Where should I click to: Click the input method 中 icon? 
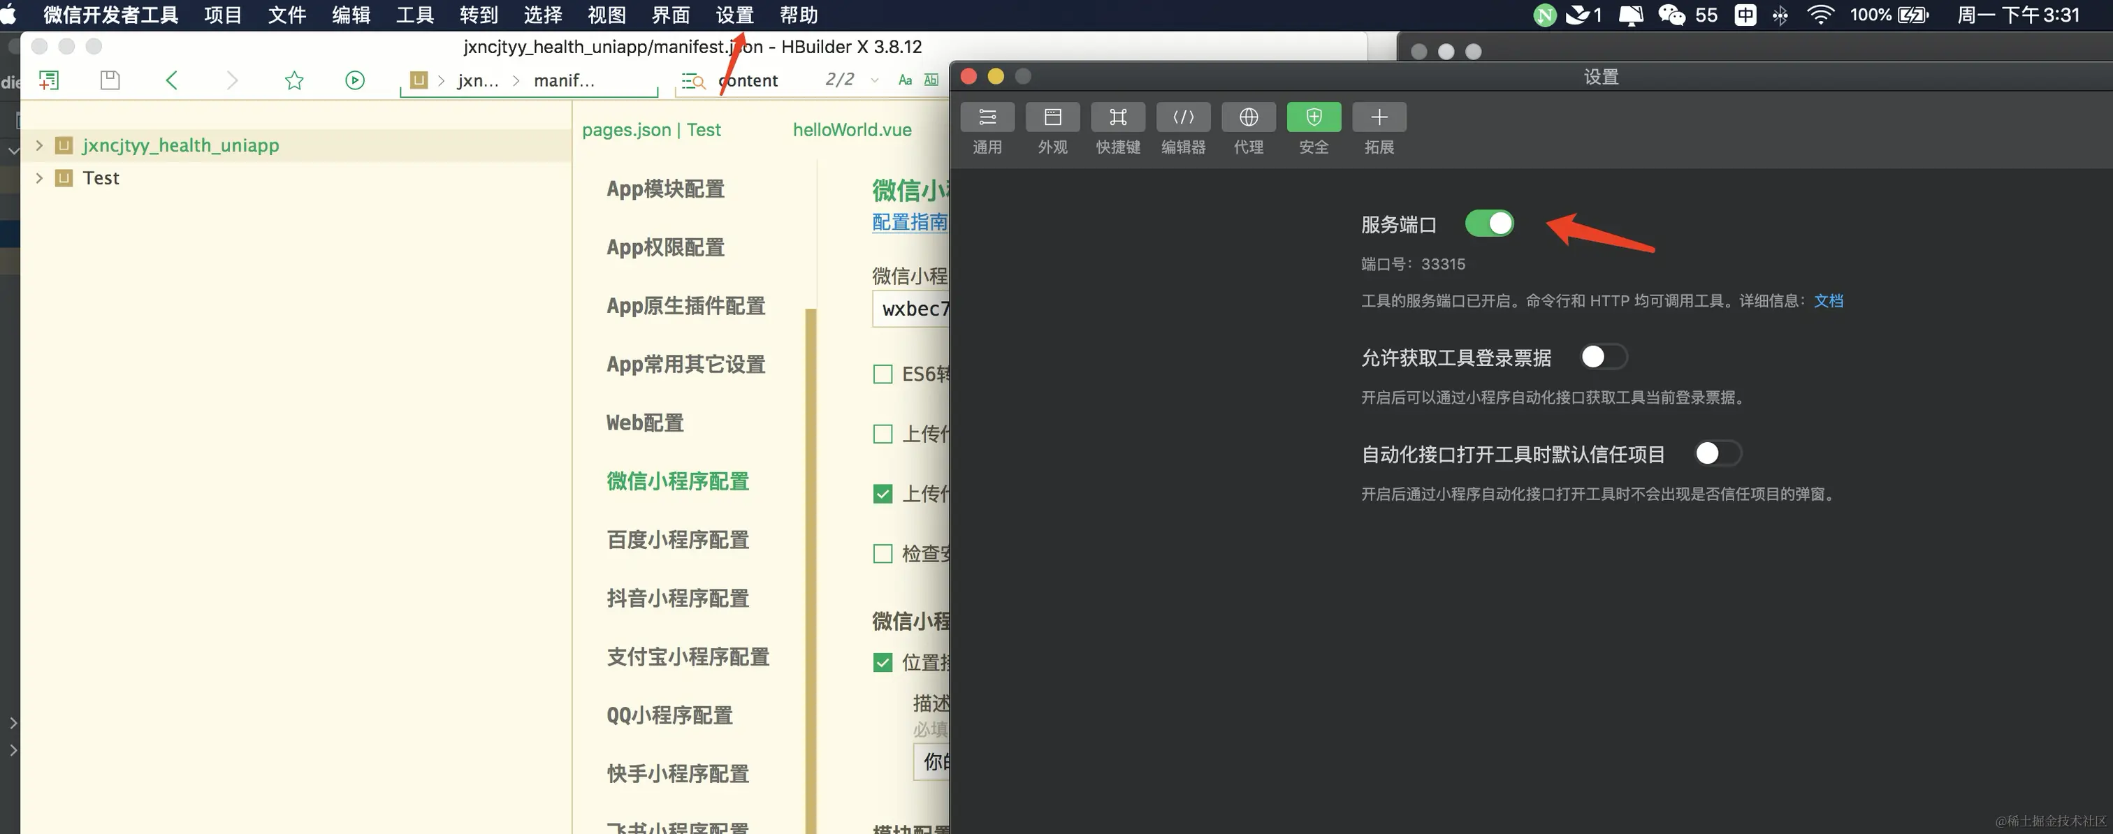(1745, 15)
